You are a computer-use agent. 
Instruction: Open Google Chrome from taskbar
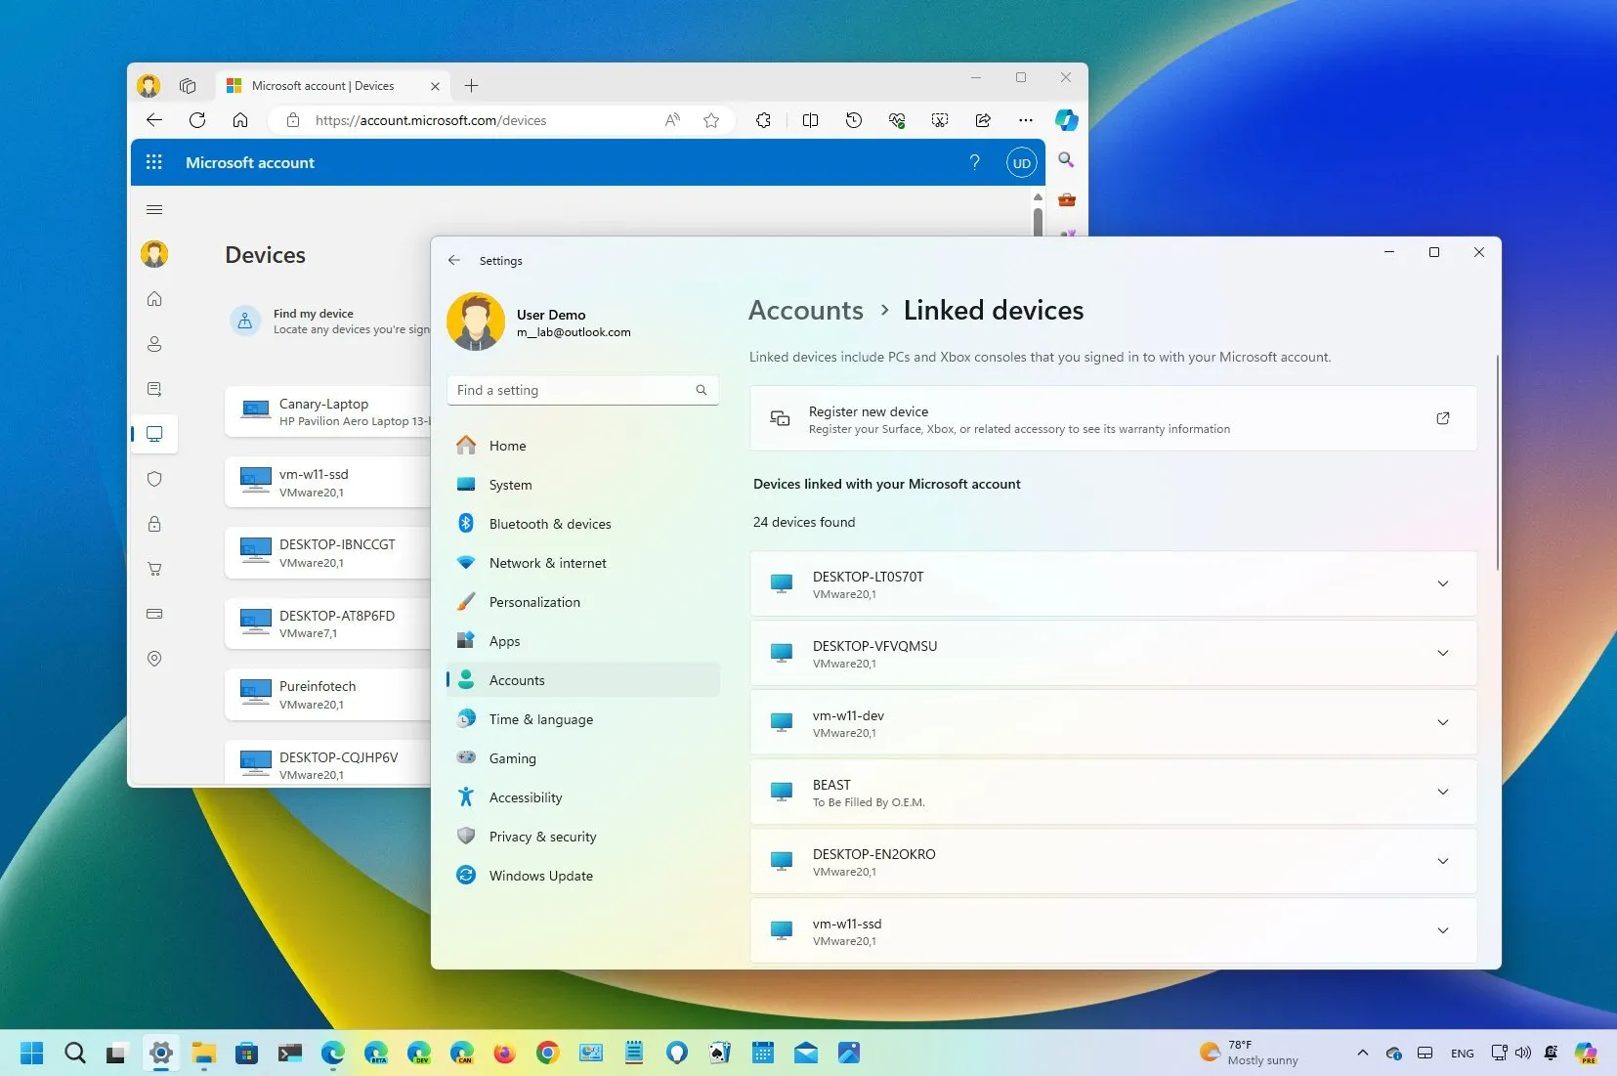[547, 1053]
